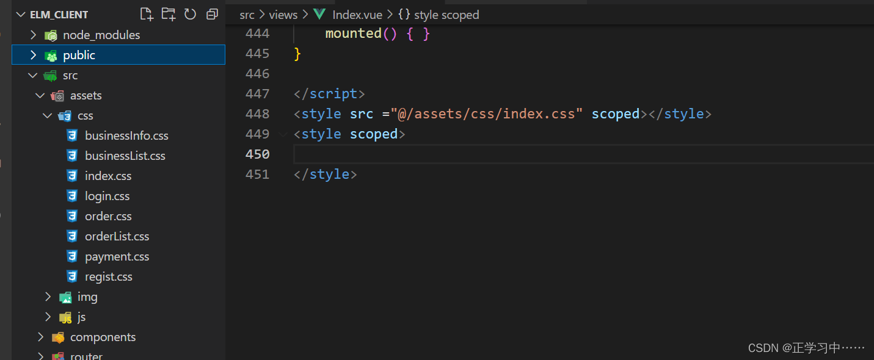Screen dimensions: 874x360
Task: Click the components folder icon
Action: coord(58,337)
